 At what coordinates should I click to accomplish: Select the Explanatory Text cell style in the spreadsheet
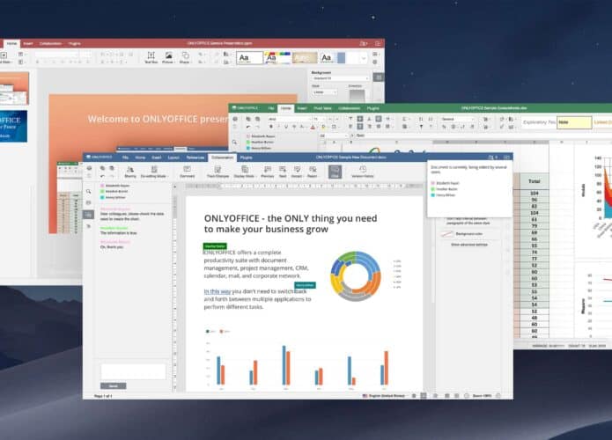click(x=539, y=122)
